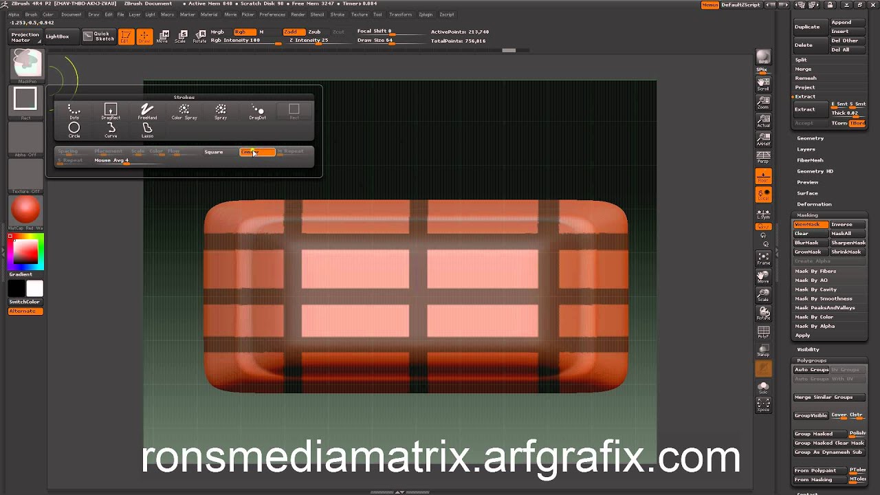Activate Draw mode button

click(144, 36)
